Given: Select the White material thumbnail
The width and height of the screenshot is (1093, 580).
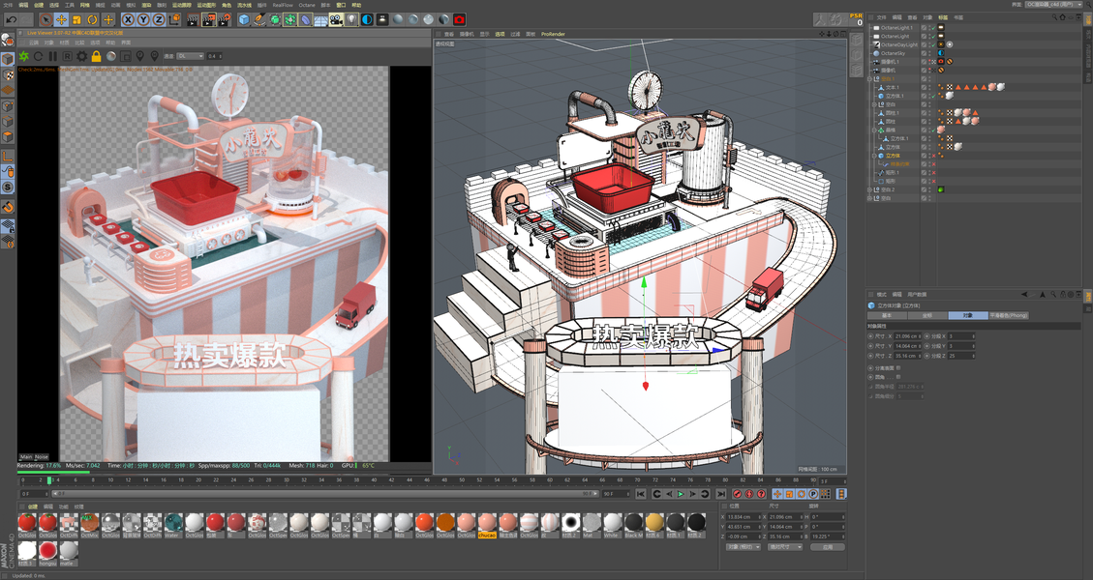Looking at the screenshot, I should [613, 524].
